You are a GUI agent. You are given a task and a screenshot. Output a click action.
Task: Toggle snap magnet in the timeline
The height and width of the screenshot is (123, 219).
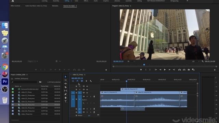(77, 81)
